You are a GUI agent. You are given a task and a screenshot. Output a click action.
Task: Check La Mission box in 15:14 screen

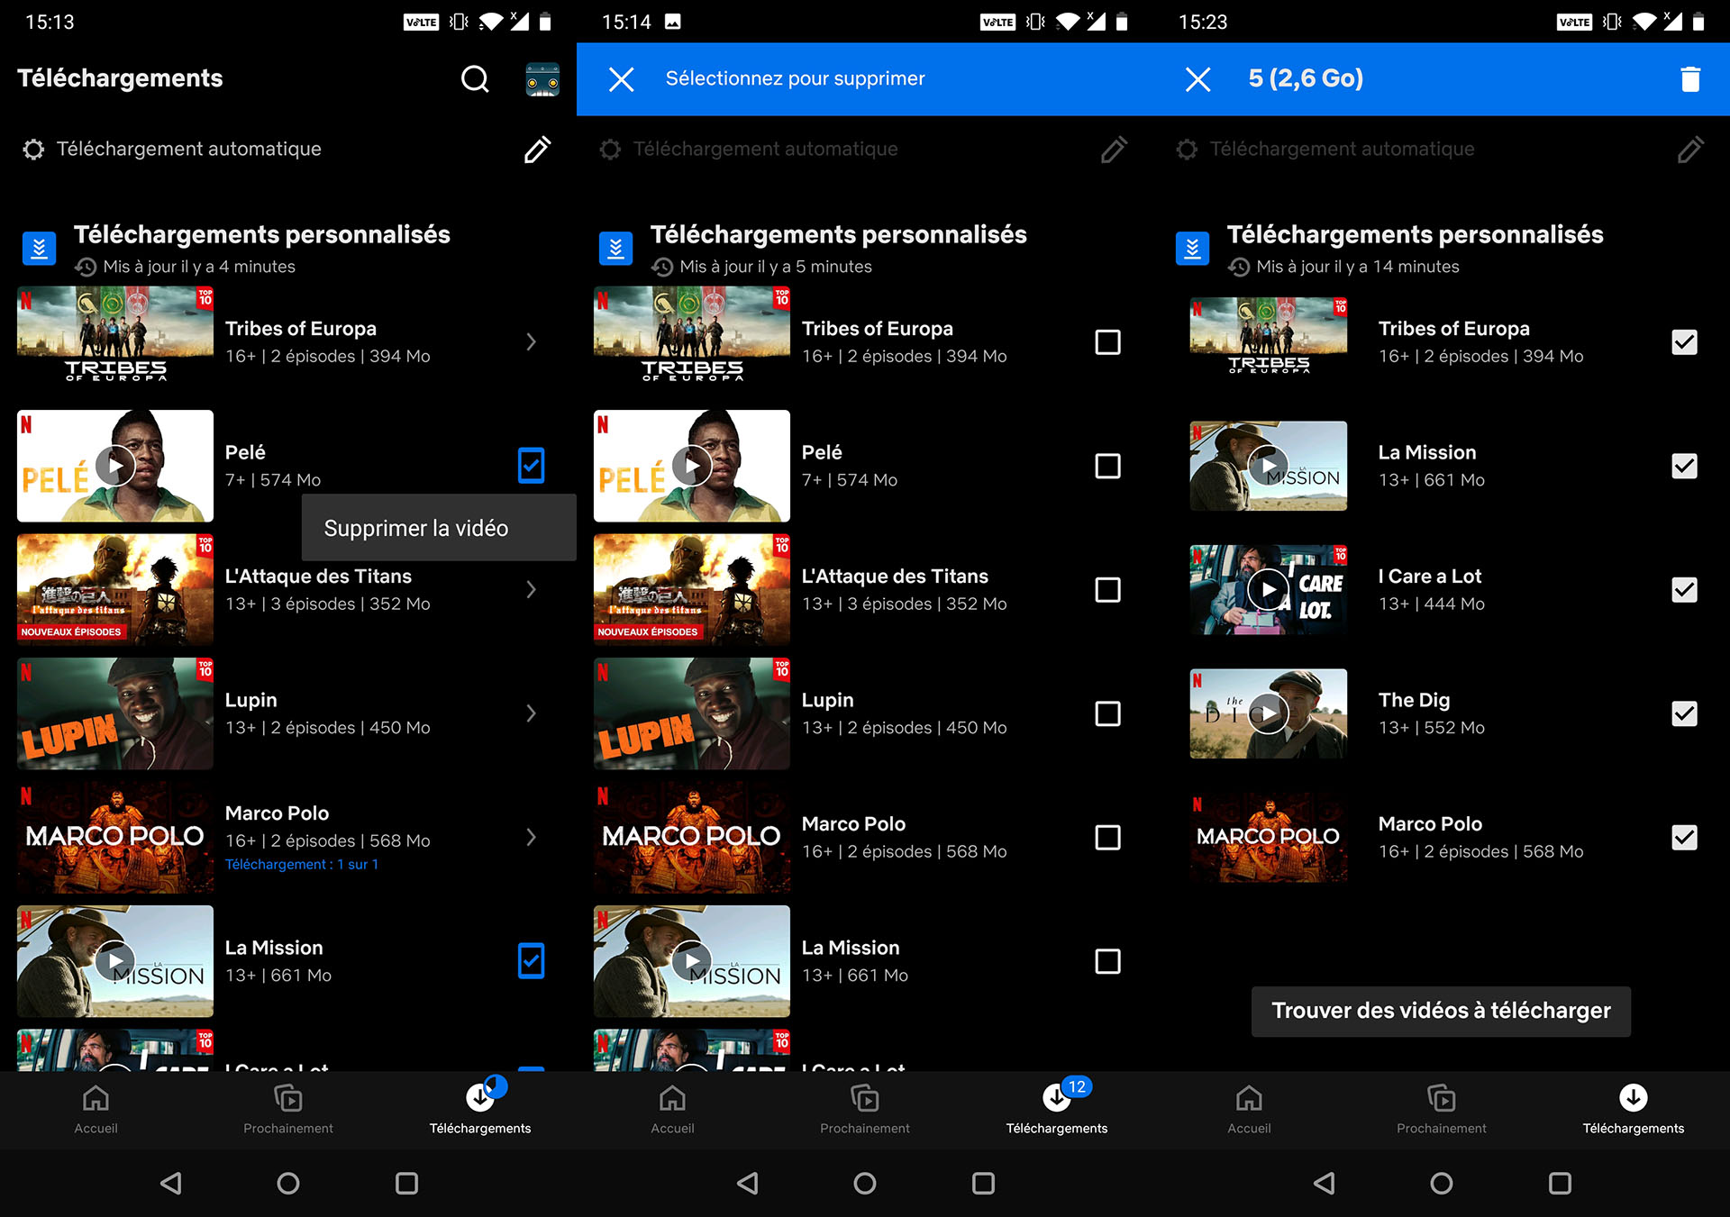coord(1107,961)
